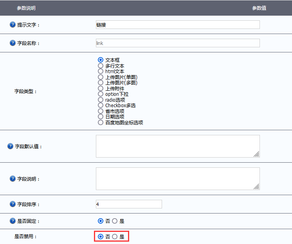The width and height of the screenshot is (292, 244).
Task: Set 是否固定 to 是
Action: click(x=115, y=221)
